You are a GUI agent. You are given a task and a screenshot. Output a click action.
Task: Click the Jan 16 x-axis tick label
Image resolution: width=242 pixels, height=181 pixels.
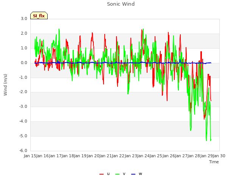pos(42,156)
